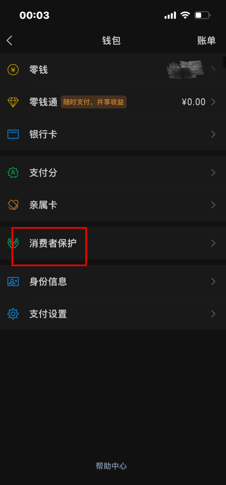The height and width of the screenshot is (485, 226).
Task: Tap the green 支付分 badge icon
Action: pos(13,173)
